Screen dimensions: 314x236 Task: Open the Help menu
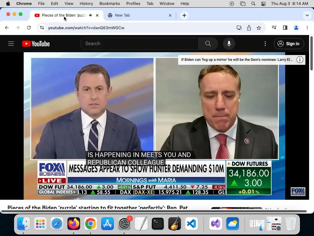(x=185, y=4)
